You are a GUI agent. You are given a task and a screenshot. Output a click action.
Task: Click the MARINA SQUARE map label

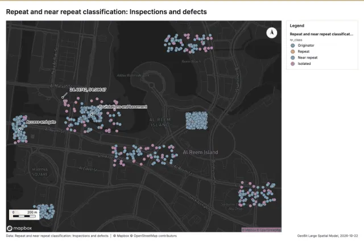(x=40, y=172)
